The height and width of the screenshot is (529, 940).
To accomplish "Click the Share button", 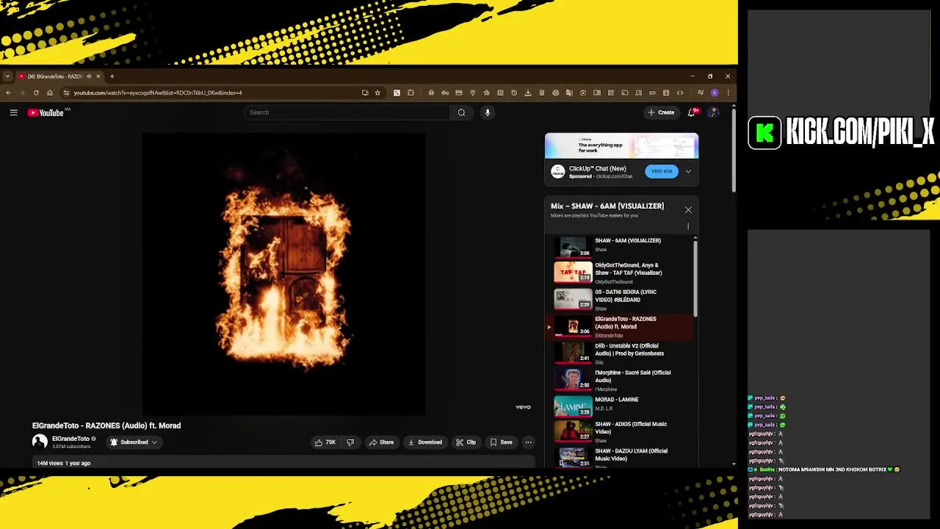I will click(x=381, y=442).
